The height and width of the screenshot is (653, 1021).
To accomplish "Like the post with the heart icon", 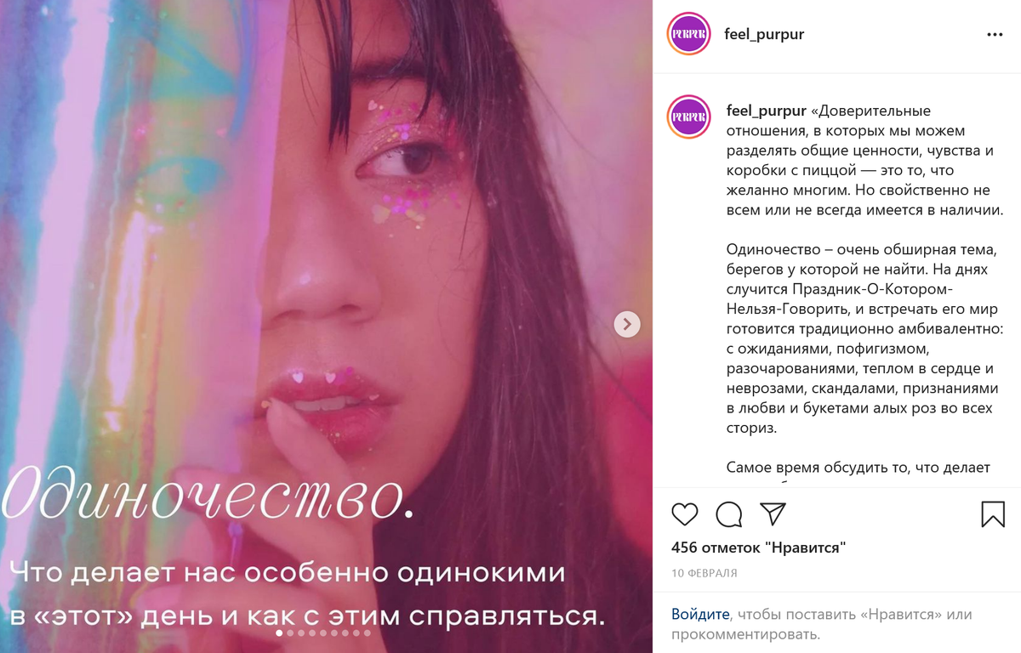I will point(685,514).
